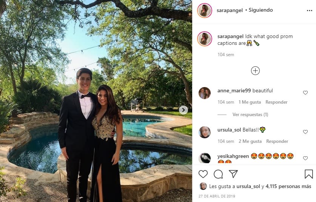Reply to anne_marie99's comment

276,102
